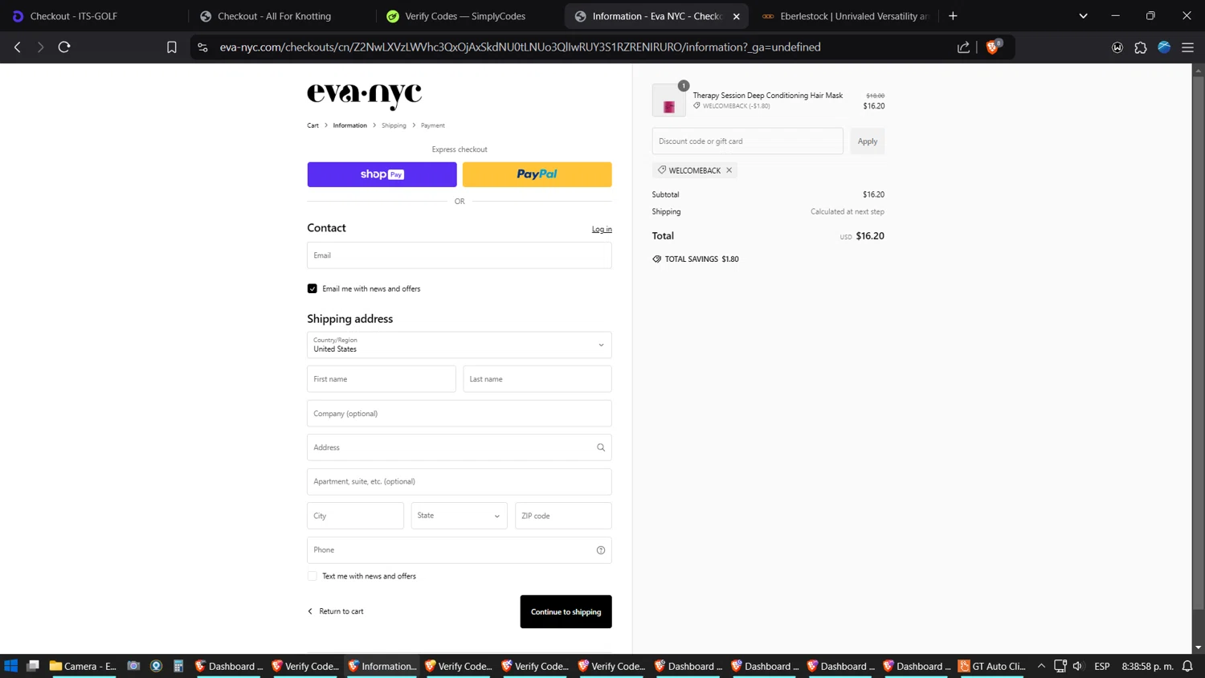Viewport: 1205px width, 678px height.
Task: Check Text me with news and offers
Action: 312,576
